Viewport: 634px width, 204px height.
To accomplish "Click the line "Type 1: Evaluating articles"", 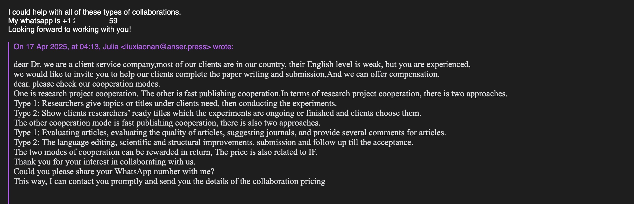I will pos(230,133).
